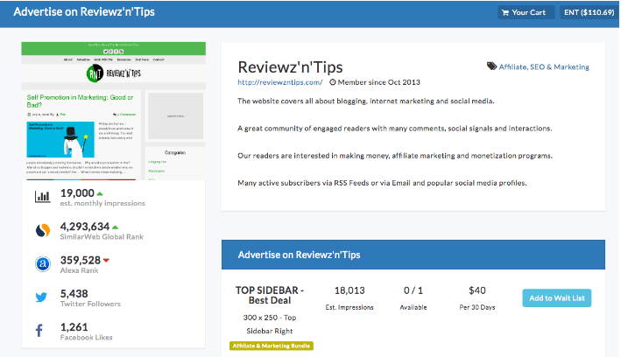Click the Reviewz'n'Tips site heading

pos(290,67)
